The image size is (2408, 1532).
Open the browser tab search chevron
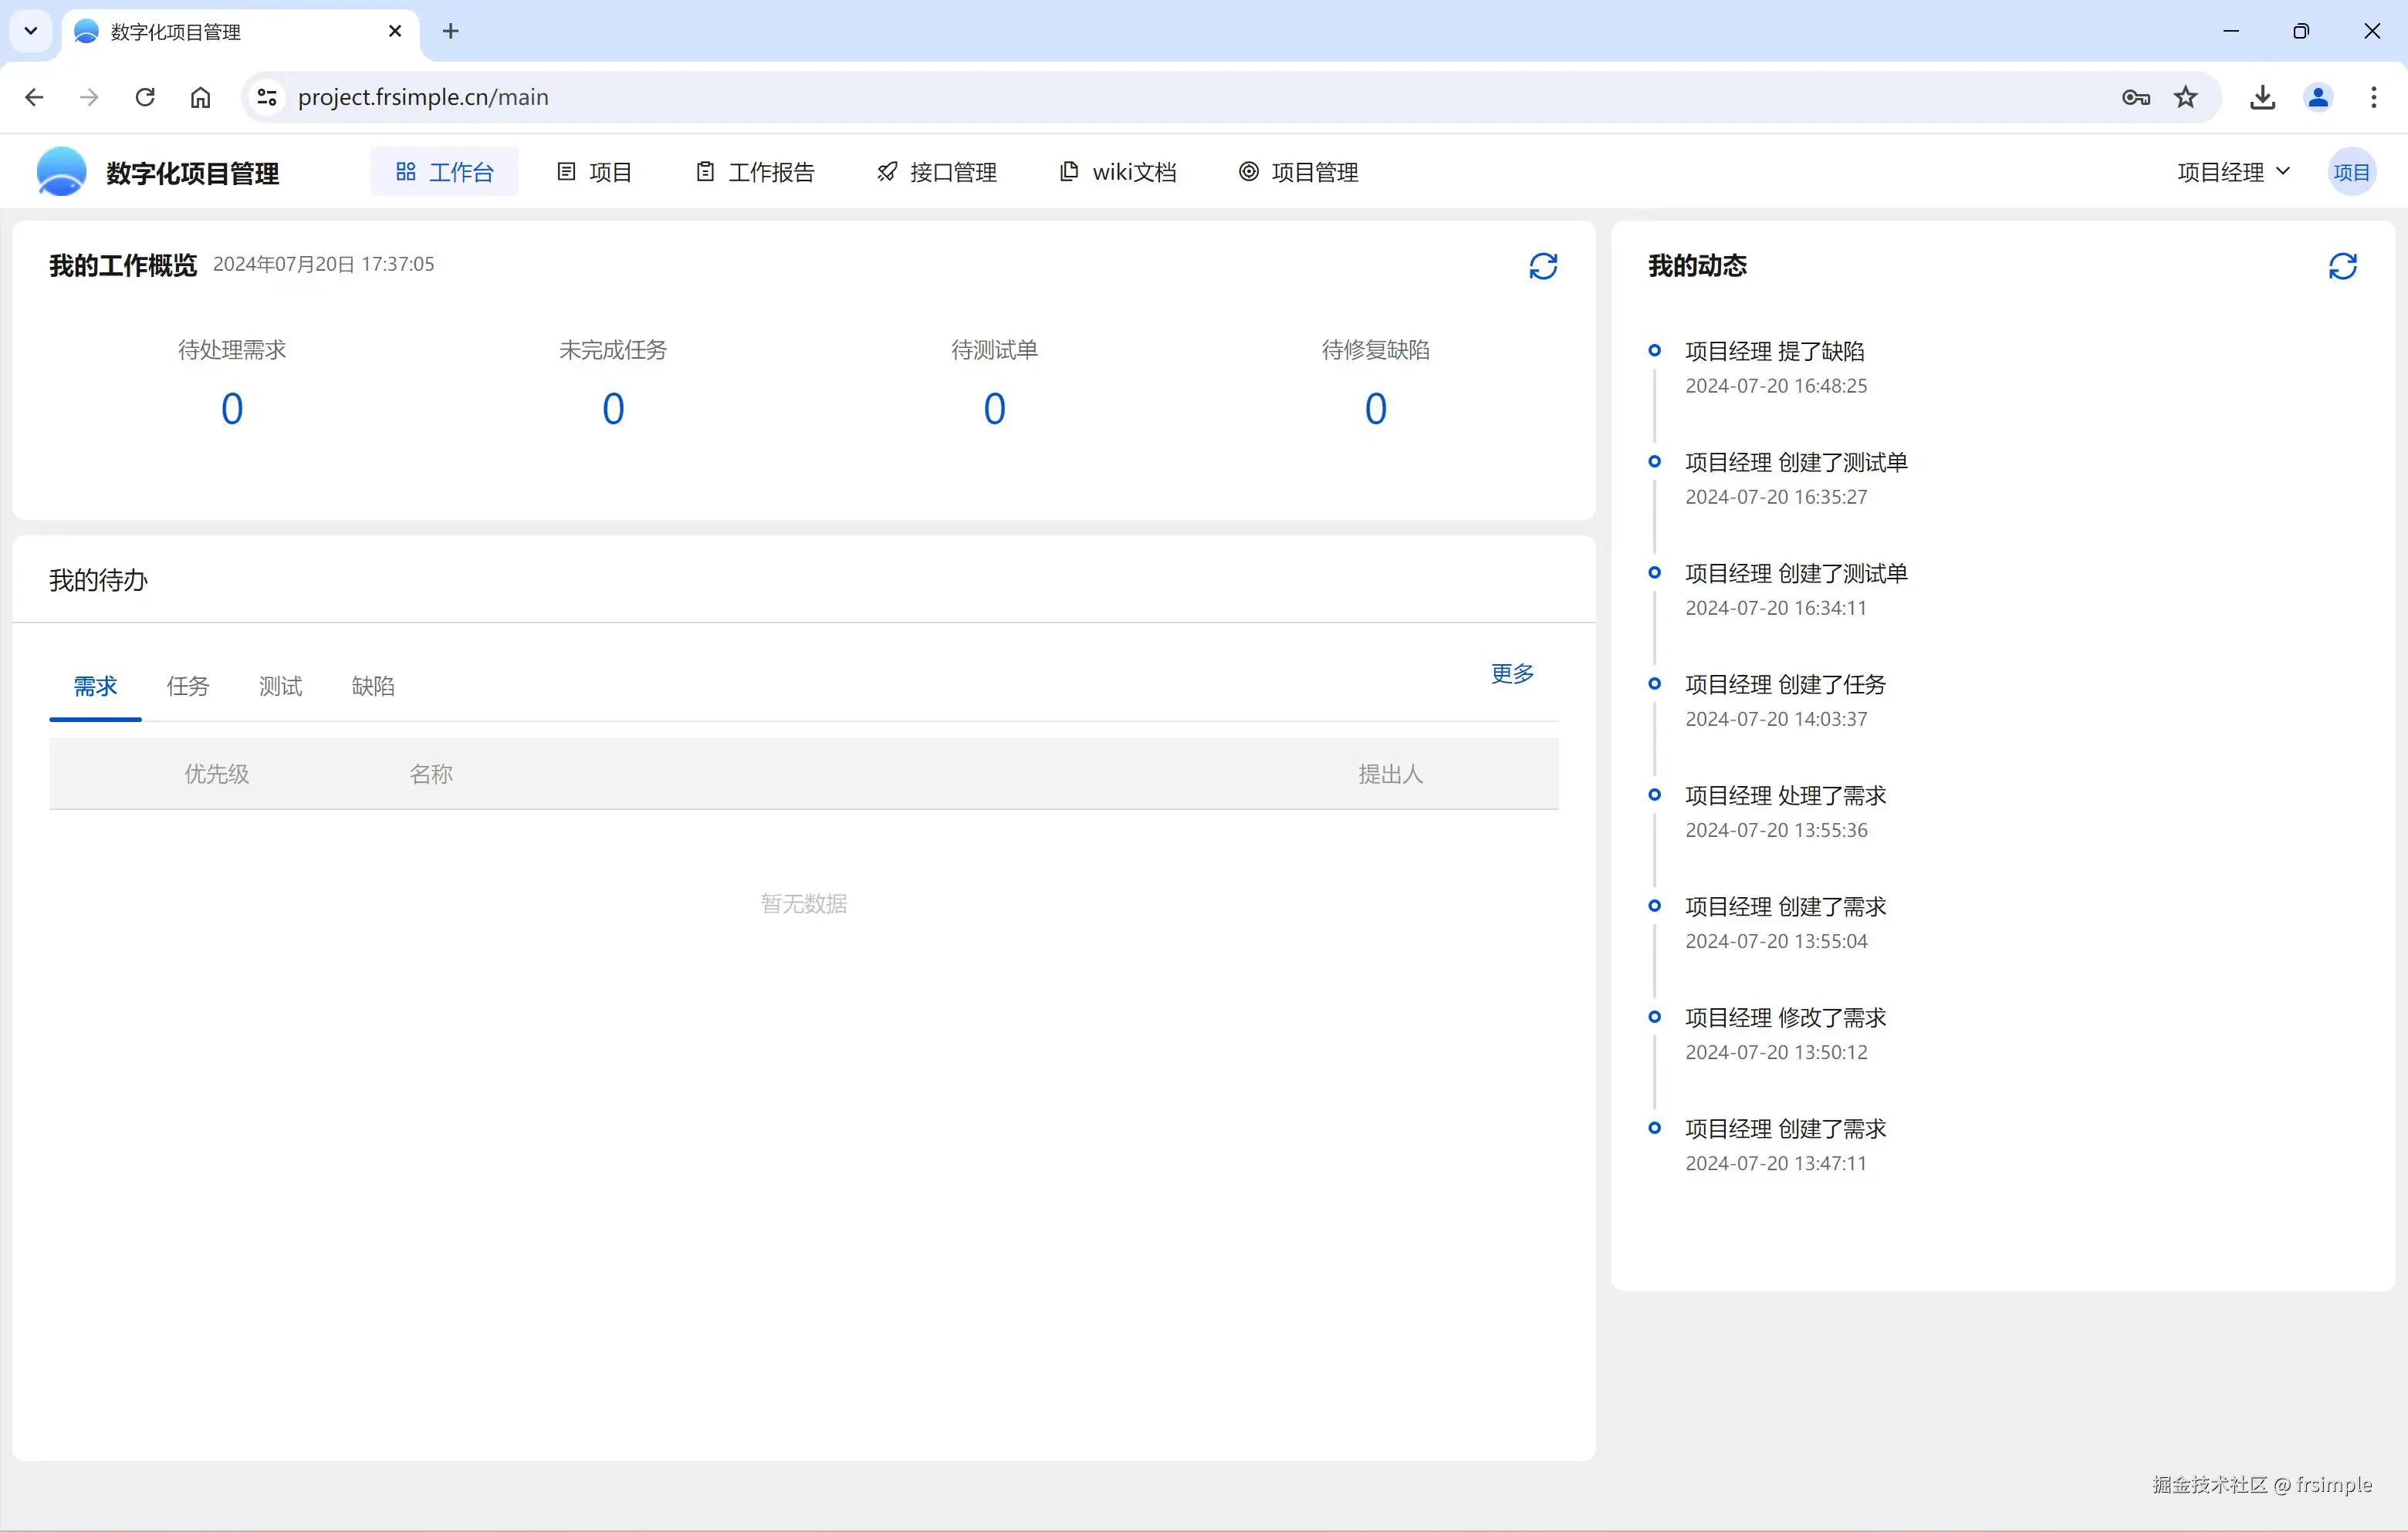(x=30, y=31)
